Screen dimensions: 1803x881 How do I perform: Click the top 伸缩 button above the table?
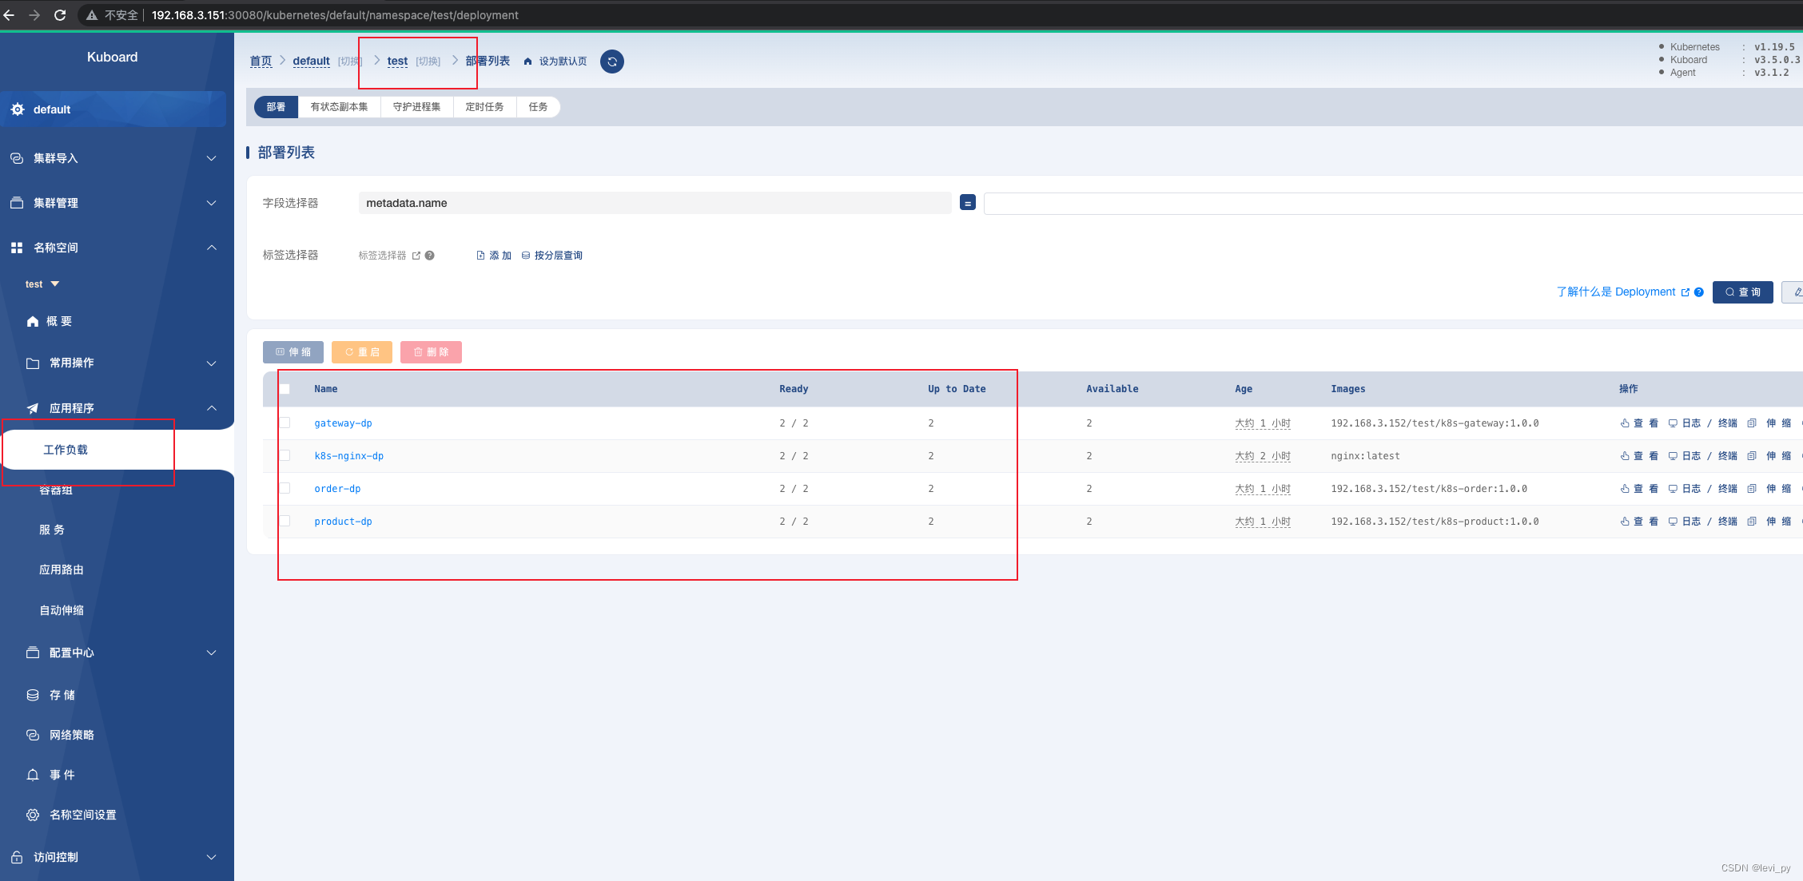(293, 352)
